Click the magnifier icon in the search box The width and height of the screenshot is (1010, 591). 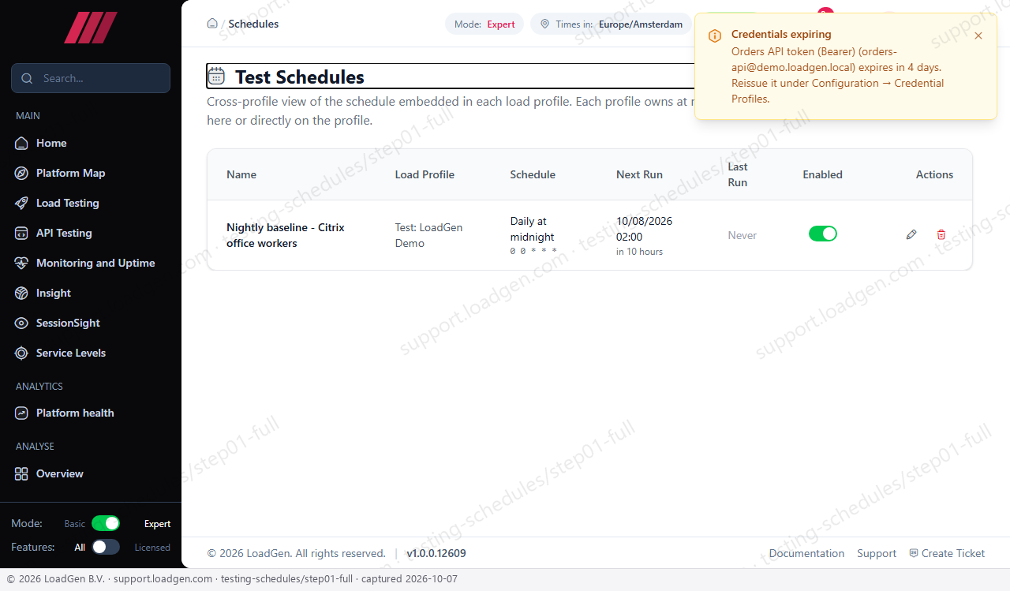tap(28, 78)
